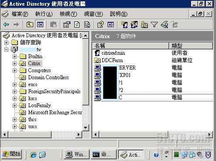Image resolution: width=216 pixels, height=161 pixels.
Task: Expand the saved queries tree node
Action: click(6, 42)
